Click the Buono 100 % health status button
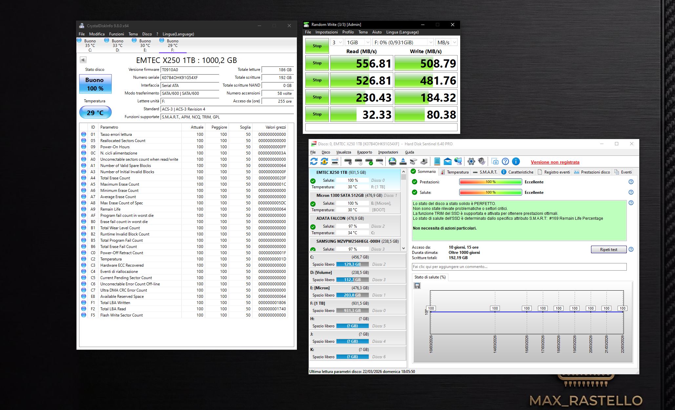 pyautogui.click(x=95, y=84)
